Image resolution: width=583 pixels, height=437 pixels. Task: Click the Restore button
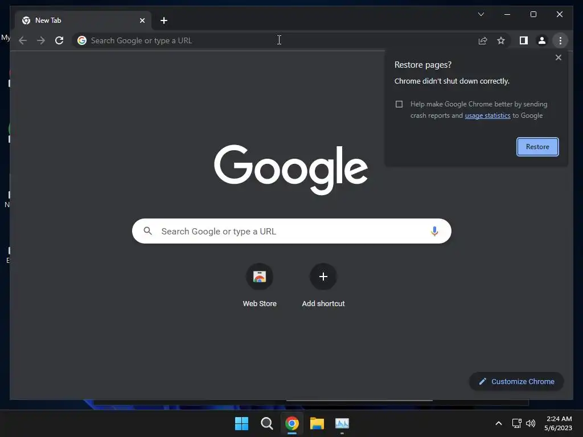tap(537, 147)
